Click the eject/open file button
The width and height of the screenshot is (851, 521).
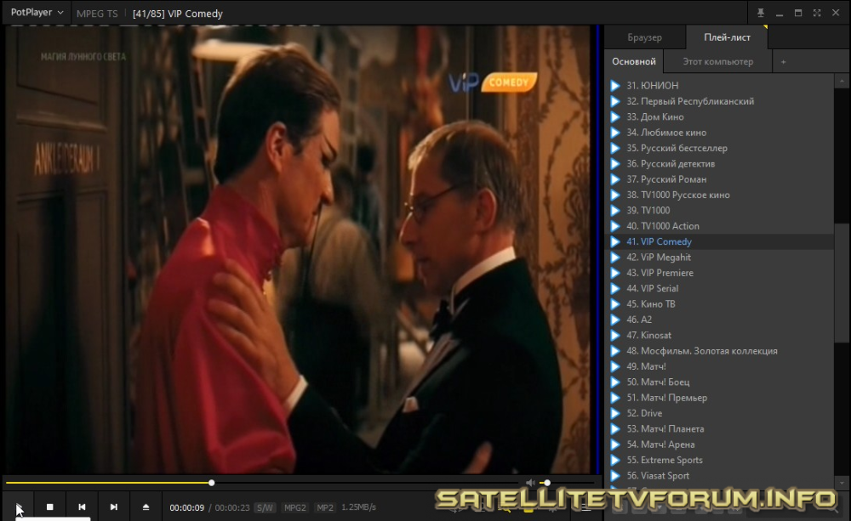[x=146, y=507]
